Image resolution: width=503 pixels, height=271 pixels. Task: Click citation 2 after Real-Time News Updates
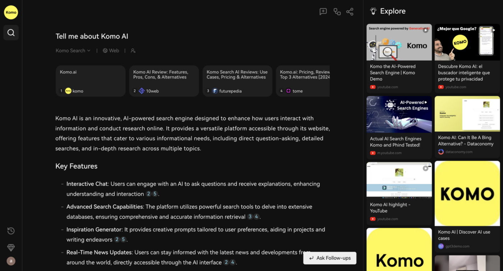pos(226,262)
